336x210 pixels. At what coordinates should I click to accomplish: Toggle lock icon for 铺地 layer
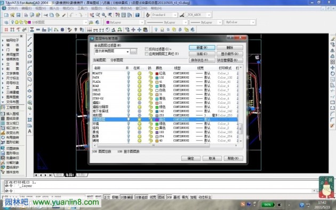[150, 141]
